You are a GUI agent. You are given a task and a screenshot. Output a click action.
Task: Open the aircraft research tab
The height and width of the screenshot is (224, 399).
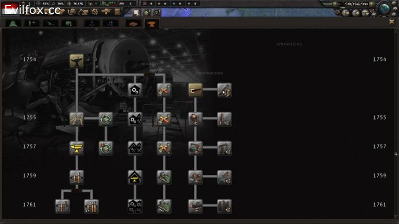coord(51,23)
